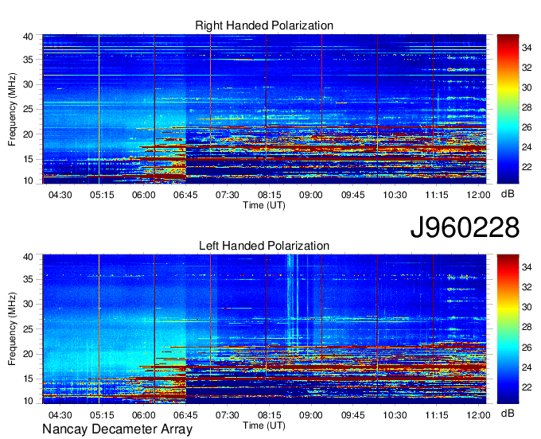Click the 05:15 tick on Left Handed time axis
The width and height of the screenshot is (541, 439).
pyautogui.click(x=102, y=415)
